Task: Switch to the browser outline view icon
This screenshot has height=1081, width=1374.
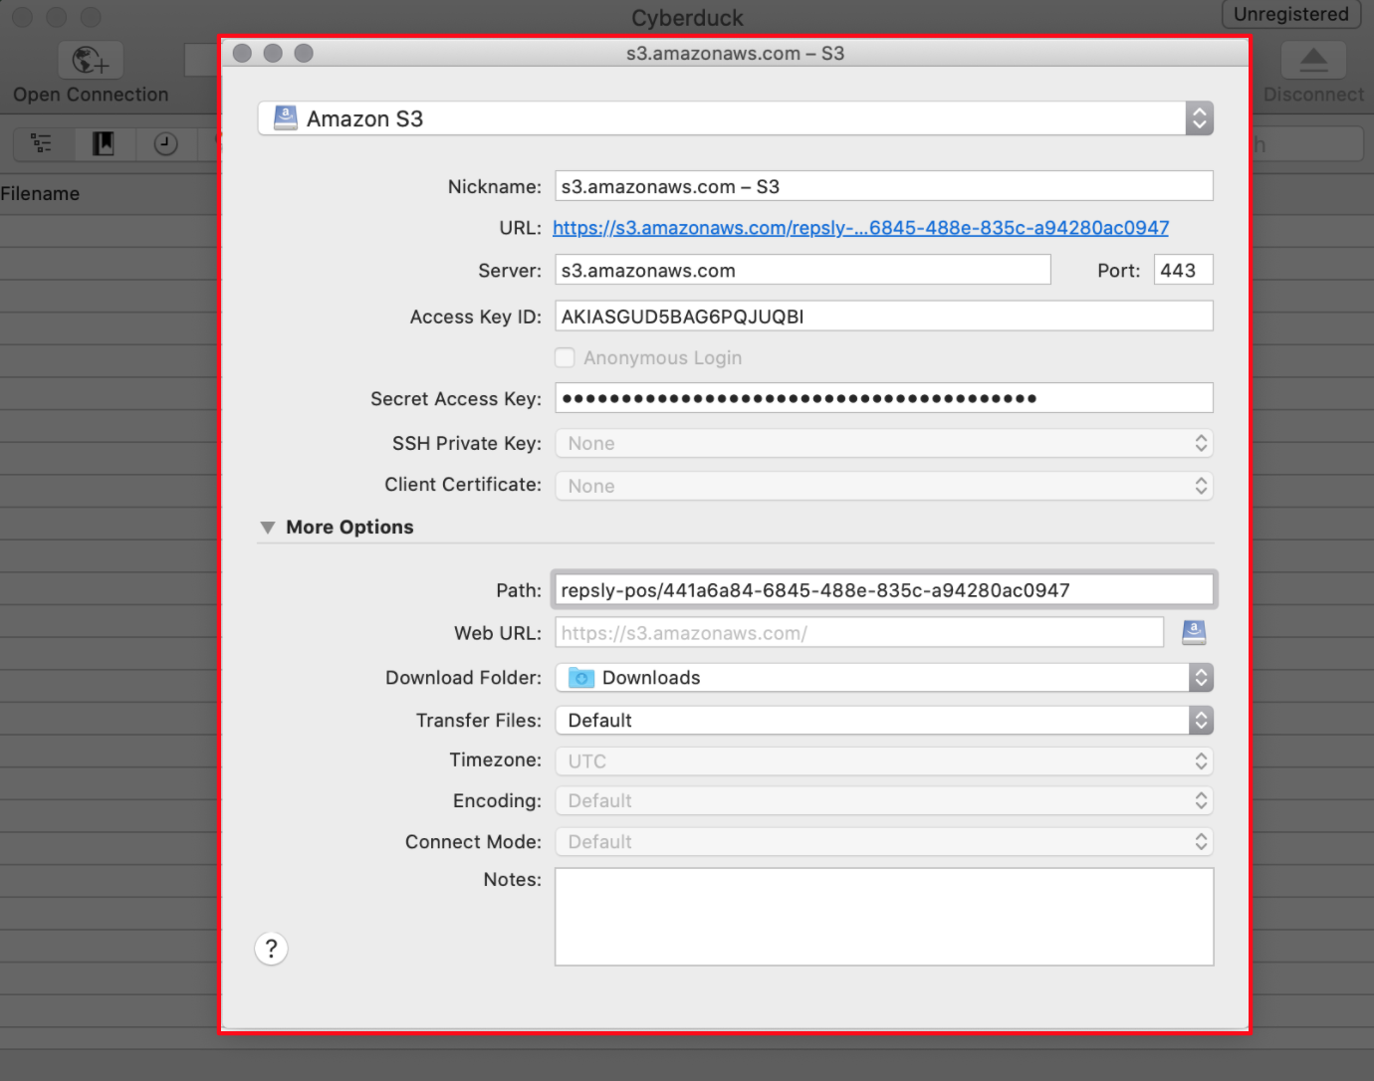Action: pos(42,143)
